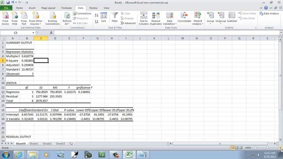Expand the formula bar
The image size is (283, 159).
[x=281, y=33]
